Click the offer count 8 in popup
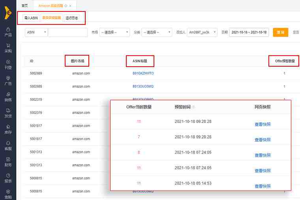Screen dimensions: 300x200 tap(139, 152)
